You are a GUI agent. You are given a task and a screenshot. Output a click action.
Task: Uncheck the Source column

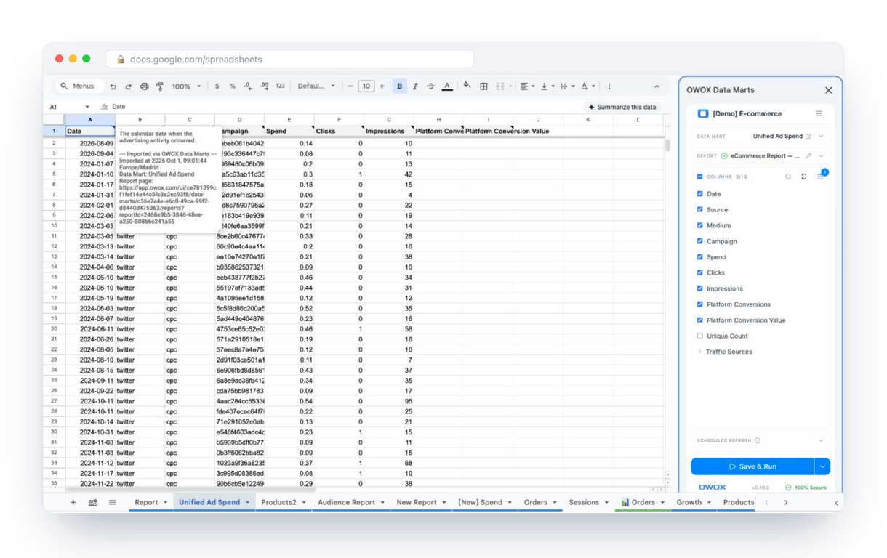click(700, 209)
